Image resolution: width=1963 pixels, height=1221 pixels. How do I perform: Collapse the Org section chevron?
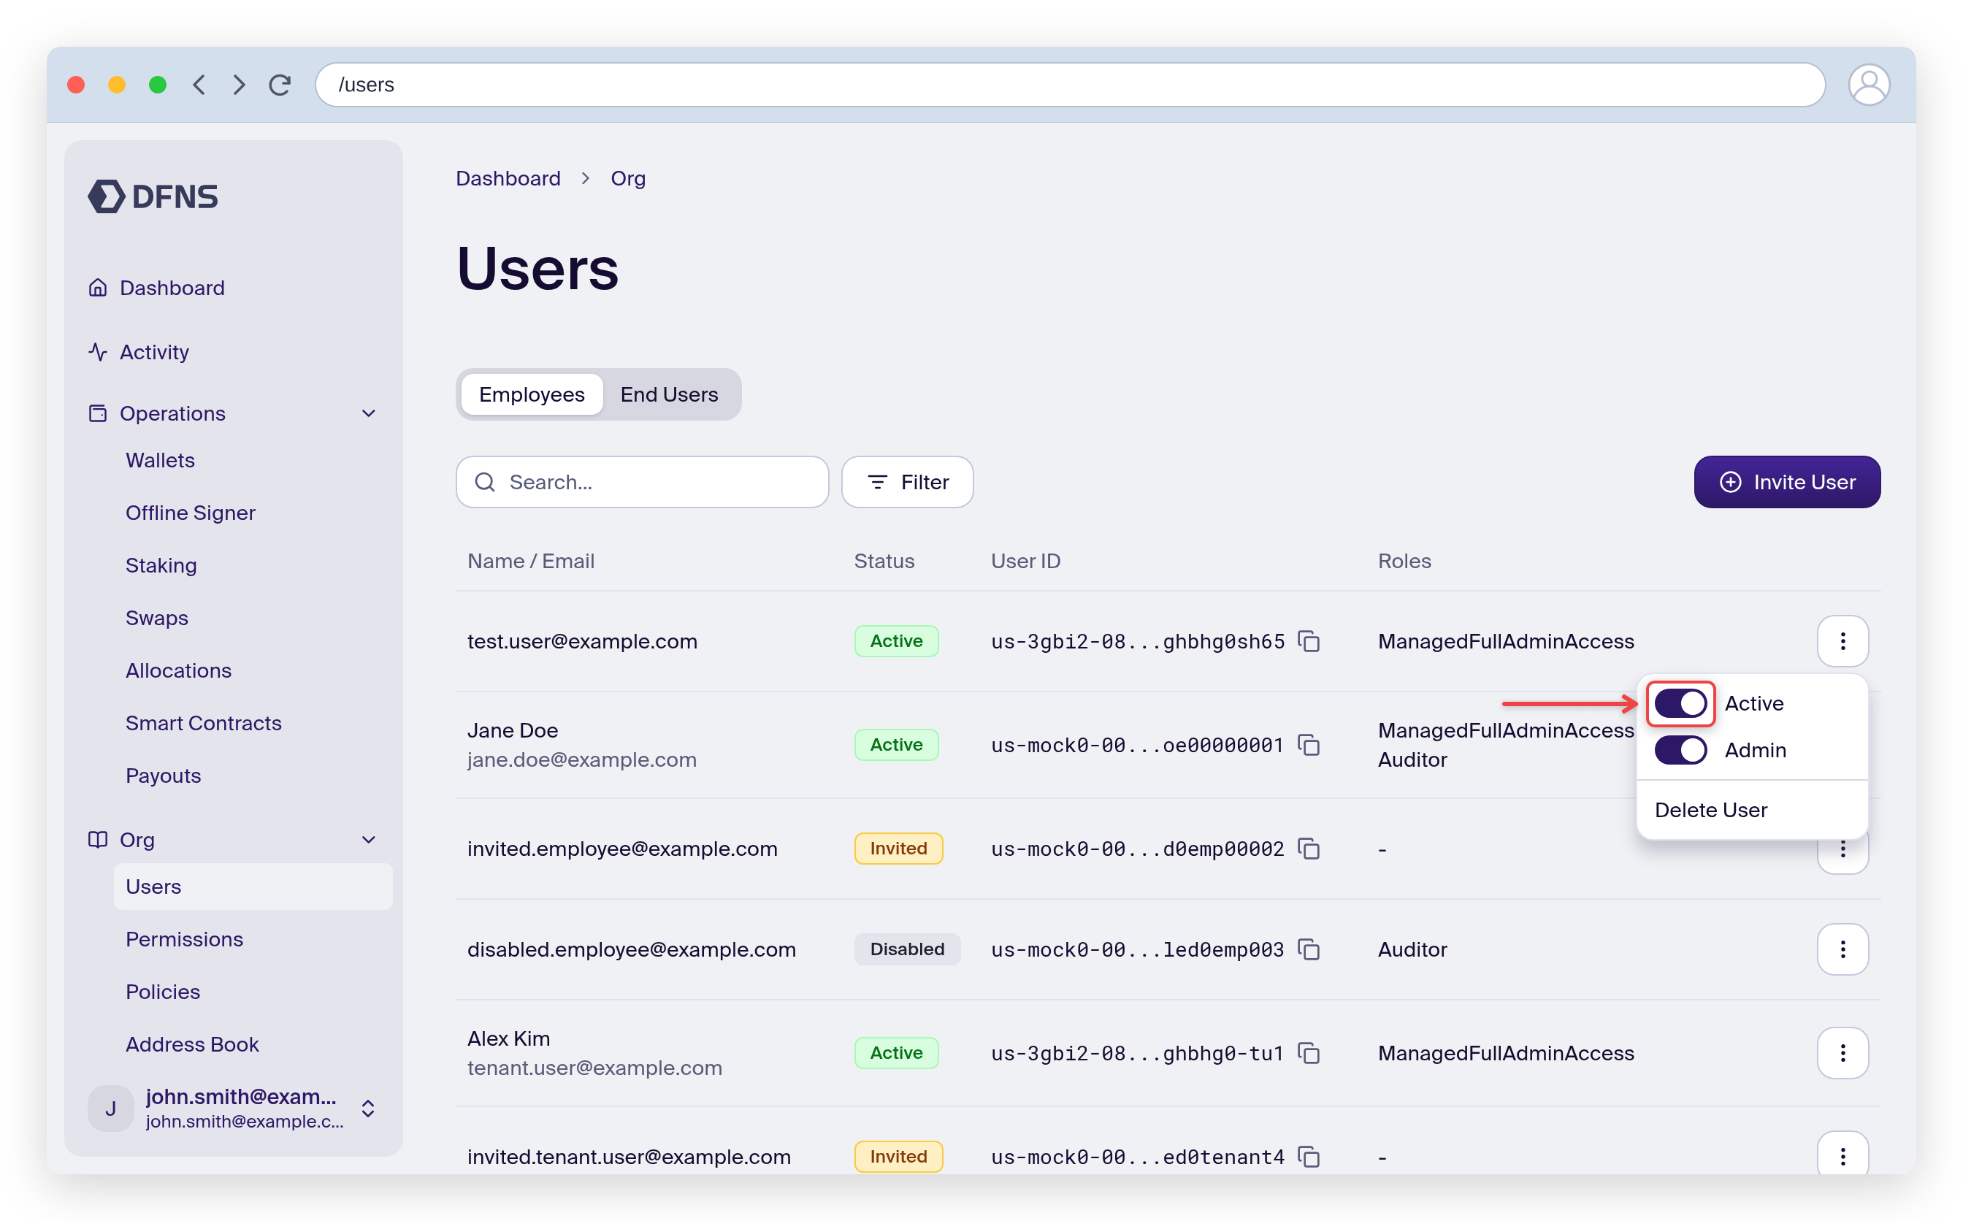[369, 840]
